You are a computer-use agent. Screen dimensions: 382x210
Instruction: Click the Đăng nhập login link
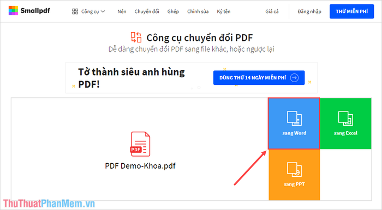[309, 11]
